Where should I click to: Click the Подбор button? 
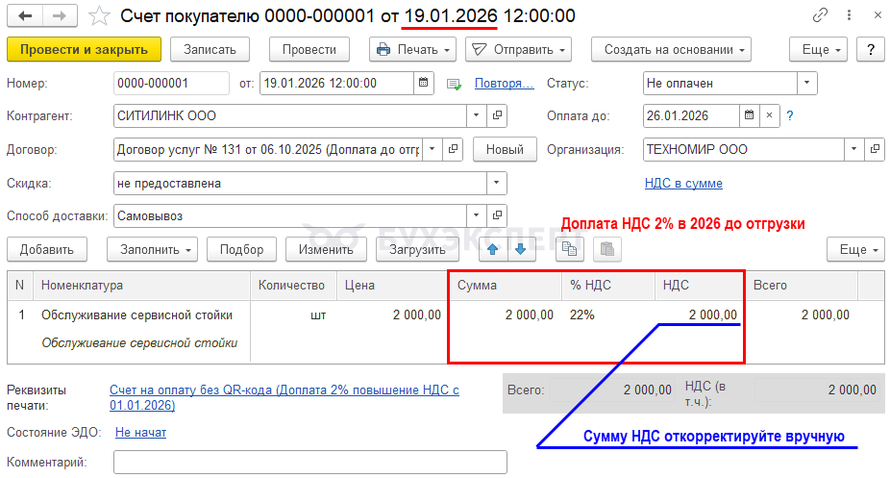click(x=242, y=249)
